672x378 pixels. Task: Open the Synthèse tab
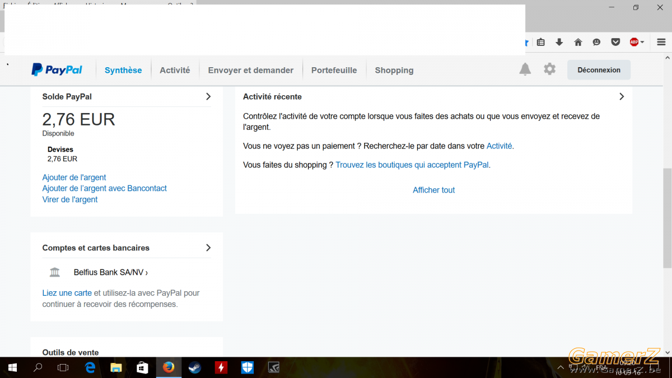(123, 70)
